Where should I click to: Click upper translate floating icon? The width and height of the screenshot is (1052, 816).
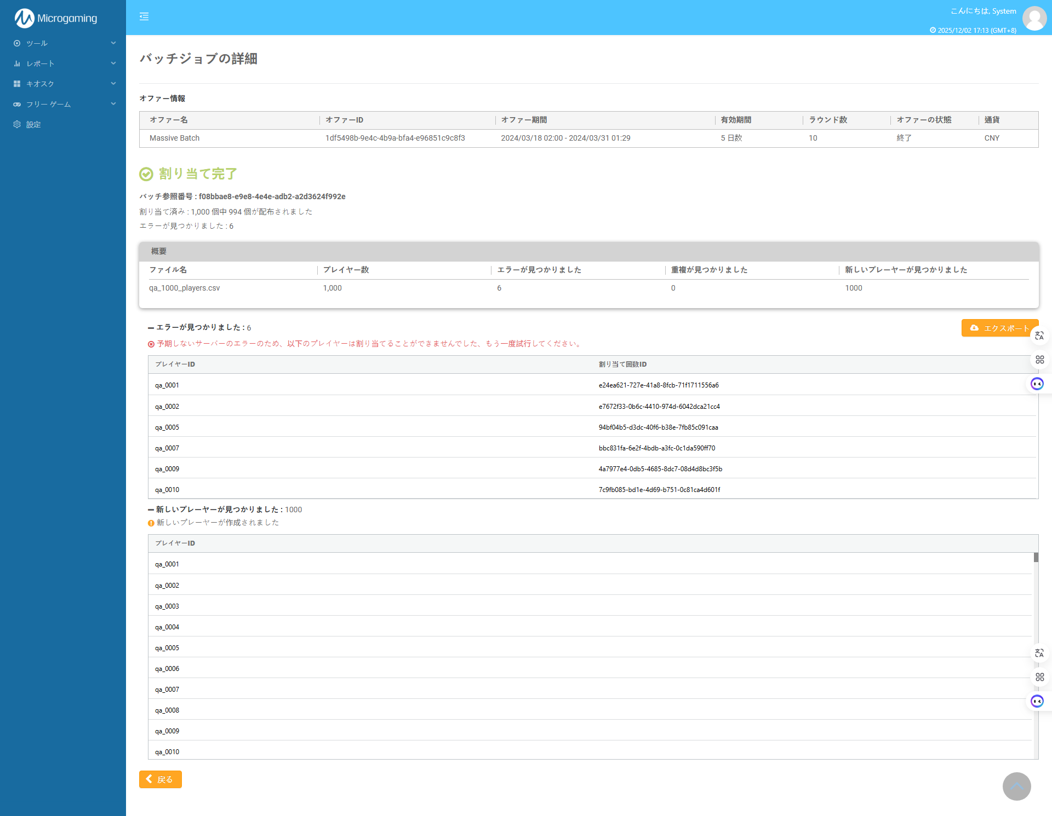(1039, 336)
